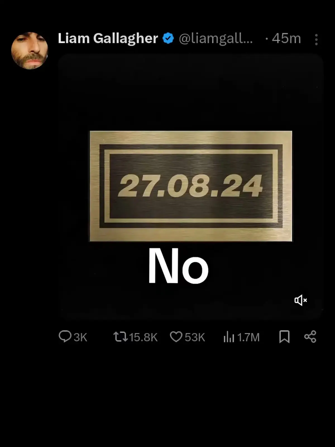Click the reply speech bubble icon

click(65, 336)
